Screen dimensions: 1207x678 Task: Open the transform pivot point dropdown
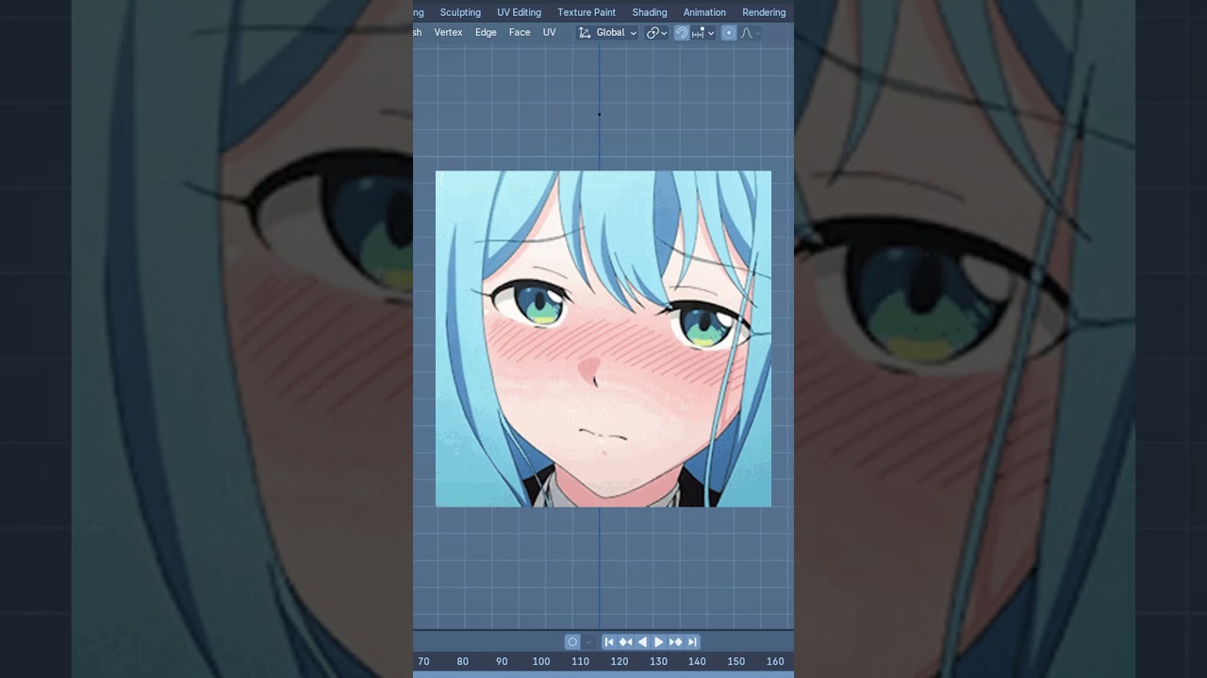(x=656, y=32)
